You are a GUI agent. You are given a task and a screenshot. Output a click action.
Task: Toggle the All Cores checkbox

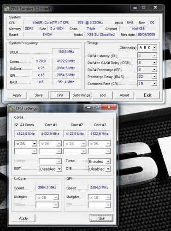[x=16, y=125]
